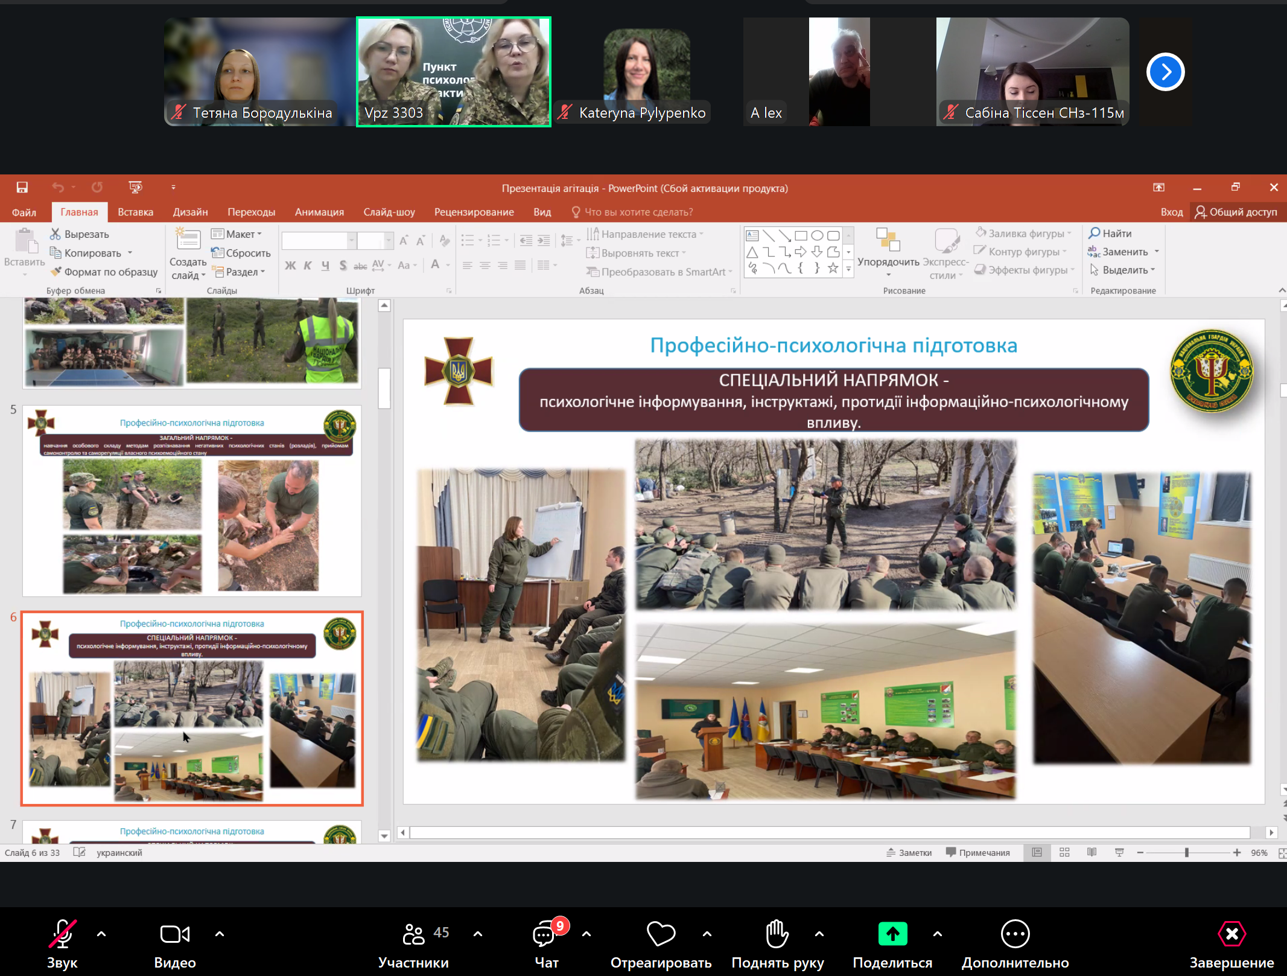Open the Design ribbon tab
The width and height of the screenshot is (1287, 976).
(190, 212)
